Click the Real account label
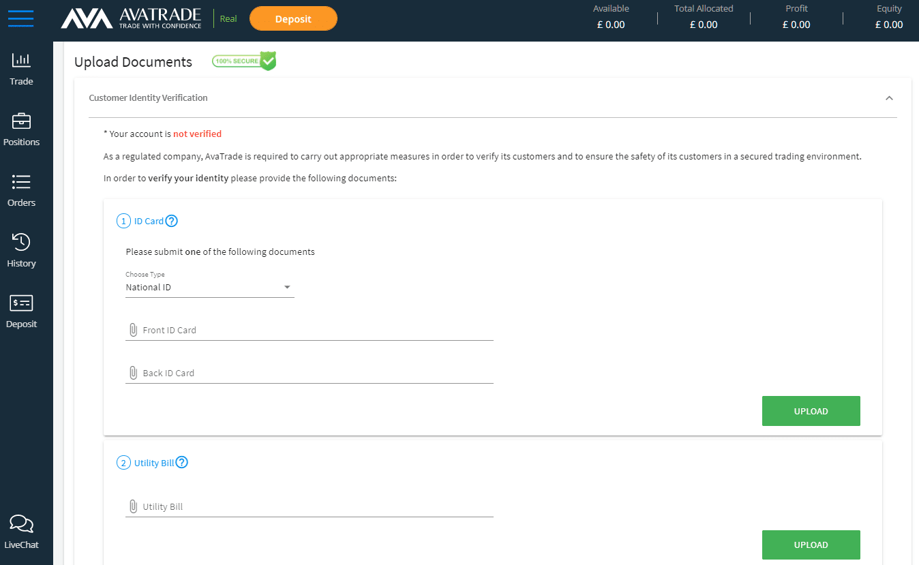919x565 pixels. (228, 18)
